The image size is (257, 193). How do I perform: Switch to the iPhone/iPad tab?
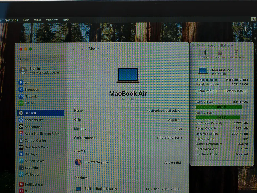(236, 55)
